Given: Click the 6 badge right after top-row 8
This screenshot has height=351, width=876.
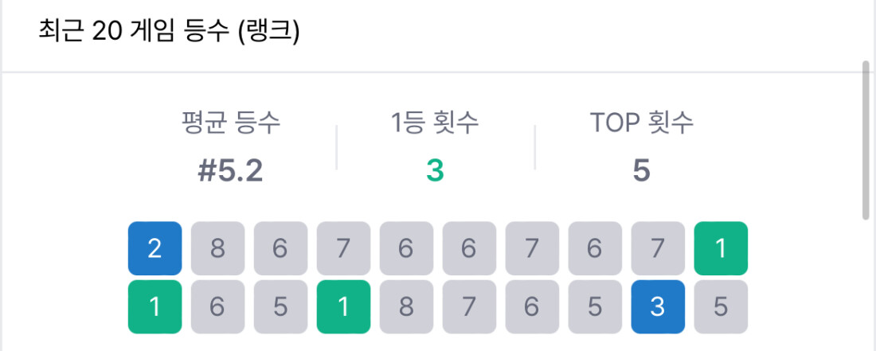Looking at the screenshot, I should [280, 248].
